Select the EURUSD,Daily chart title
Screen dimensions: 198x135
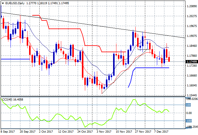click(15, 3)
